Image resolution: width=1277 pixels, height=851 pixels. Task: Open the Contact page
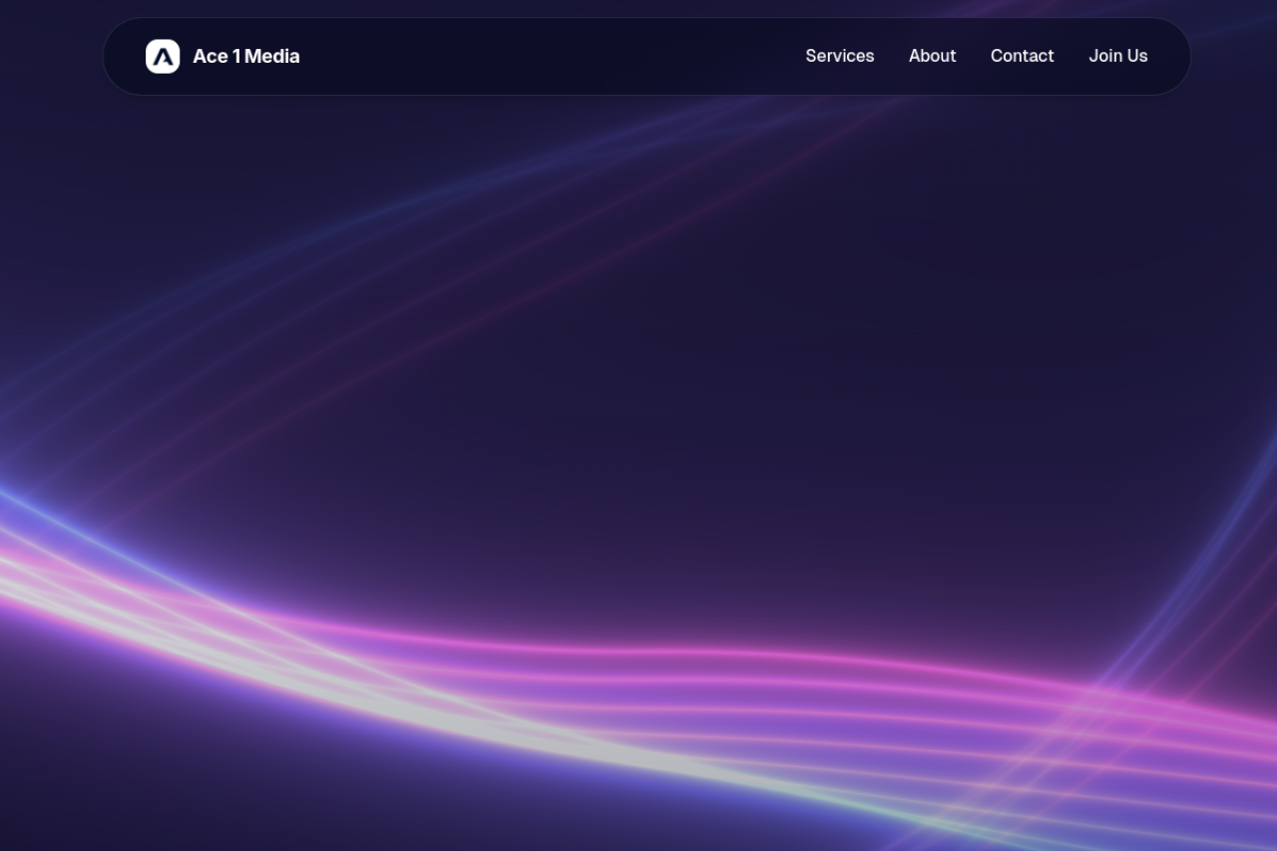(x=1022, y=56)
